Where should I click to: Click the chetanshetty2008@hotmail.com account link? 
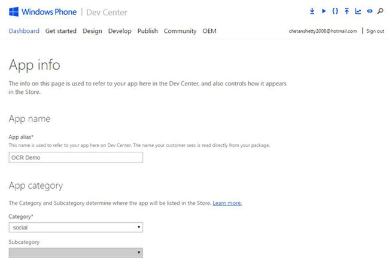[323, 31]
